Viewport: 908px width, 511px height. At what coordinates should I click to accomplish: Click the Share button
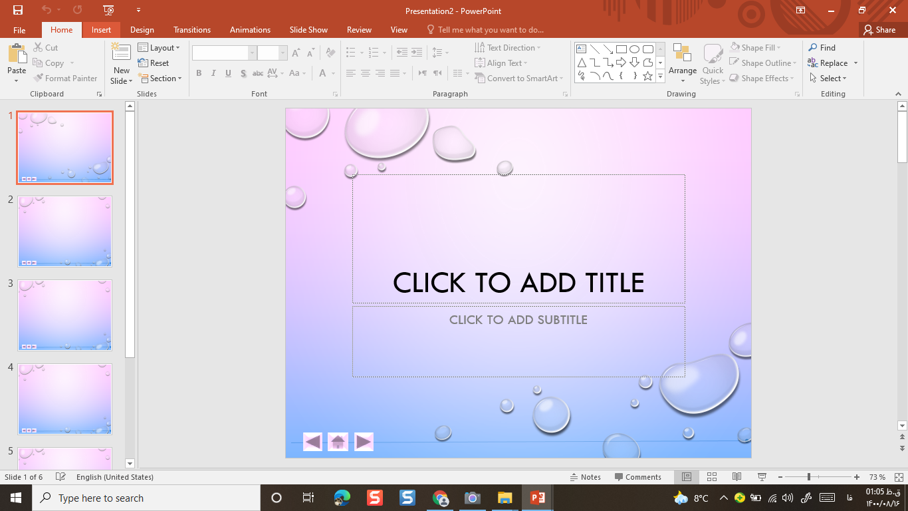coord(879,30)
